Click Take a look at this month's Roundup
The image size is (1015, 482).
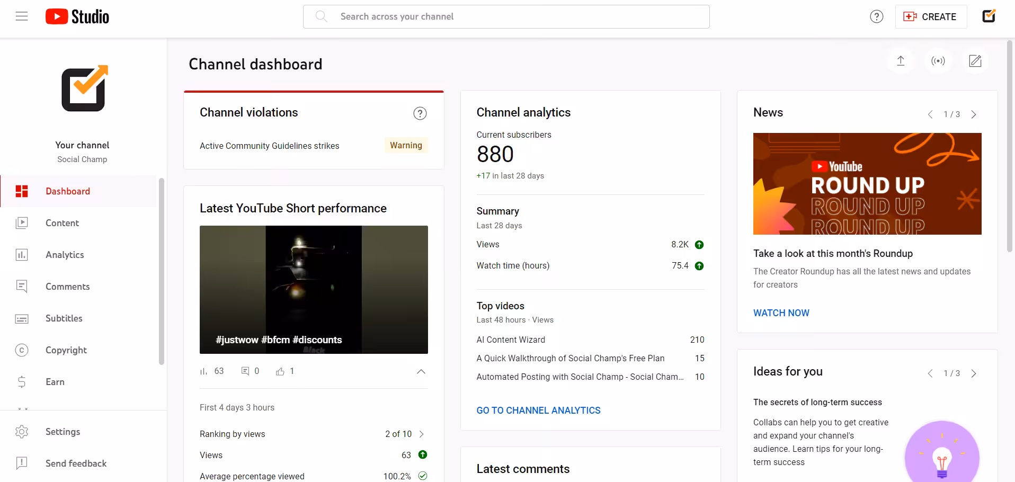point(833,253)
